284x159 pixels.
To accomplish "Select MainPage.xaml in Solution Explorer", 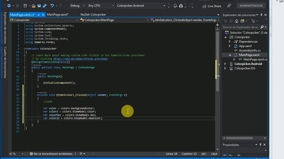I will [249, 55].
